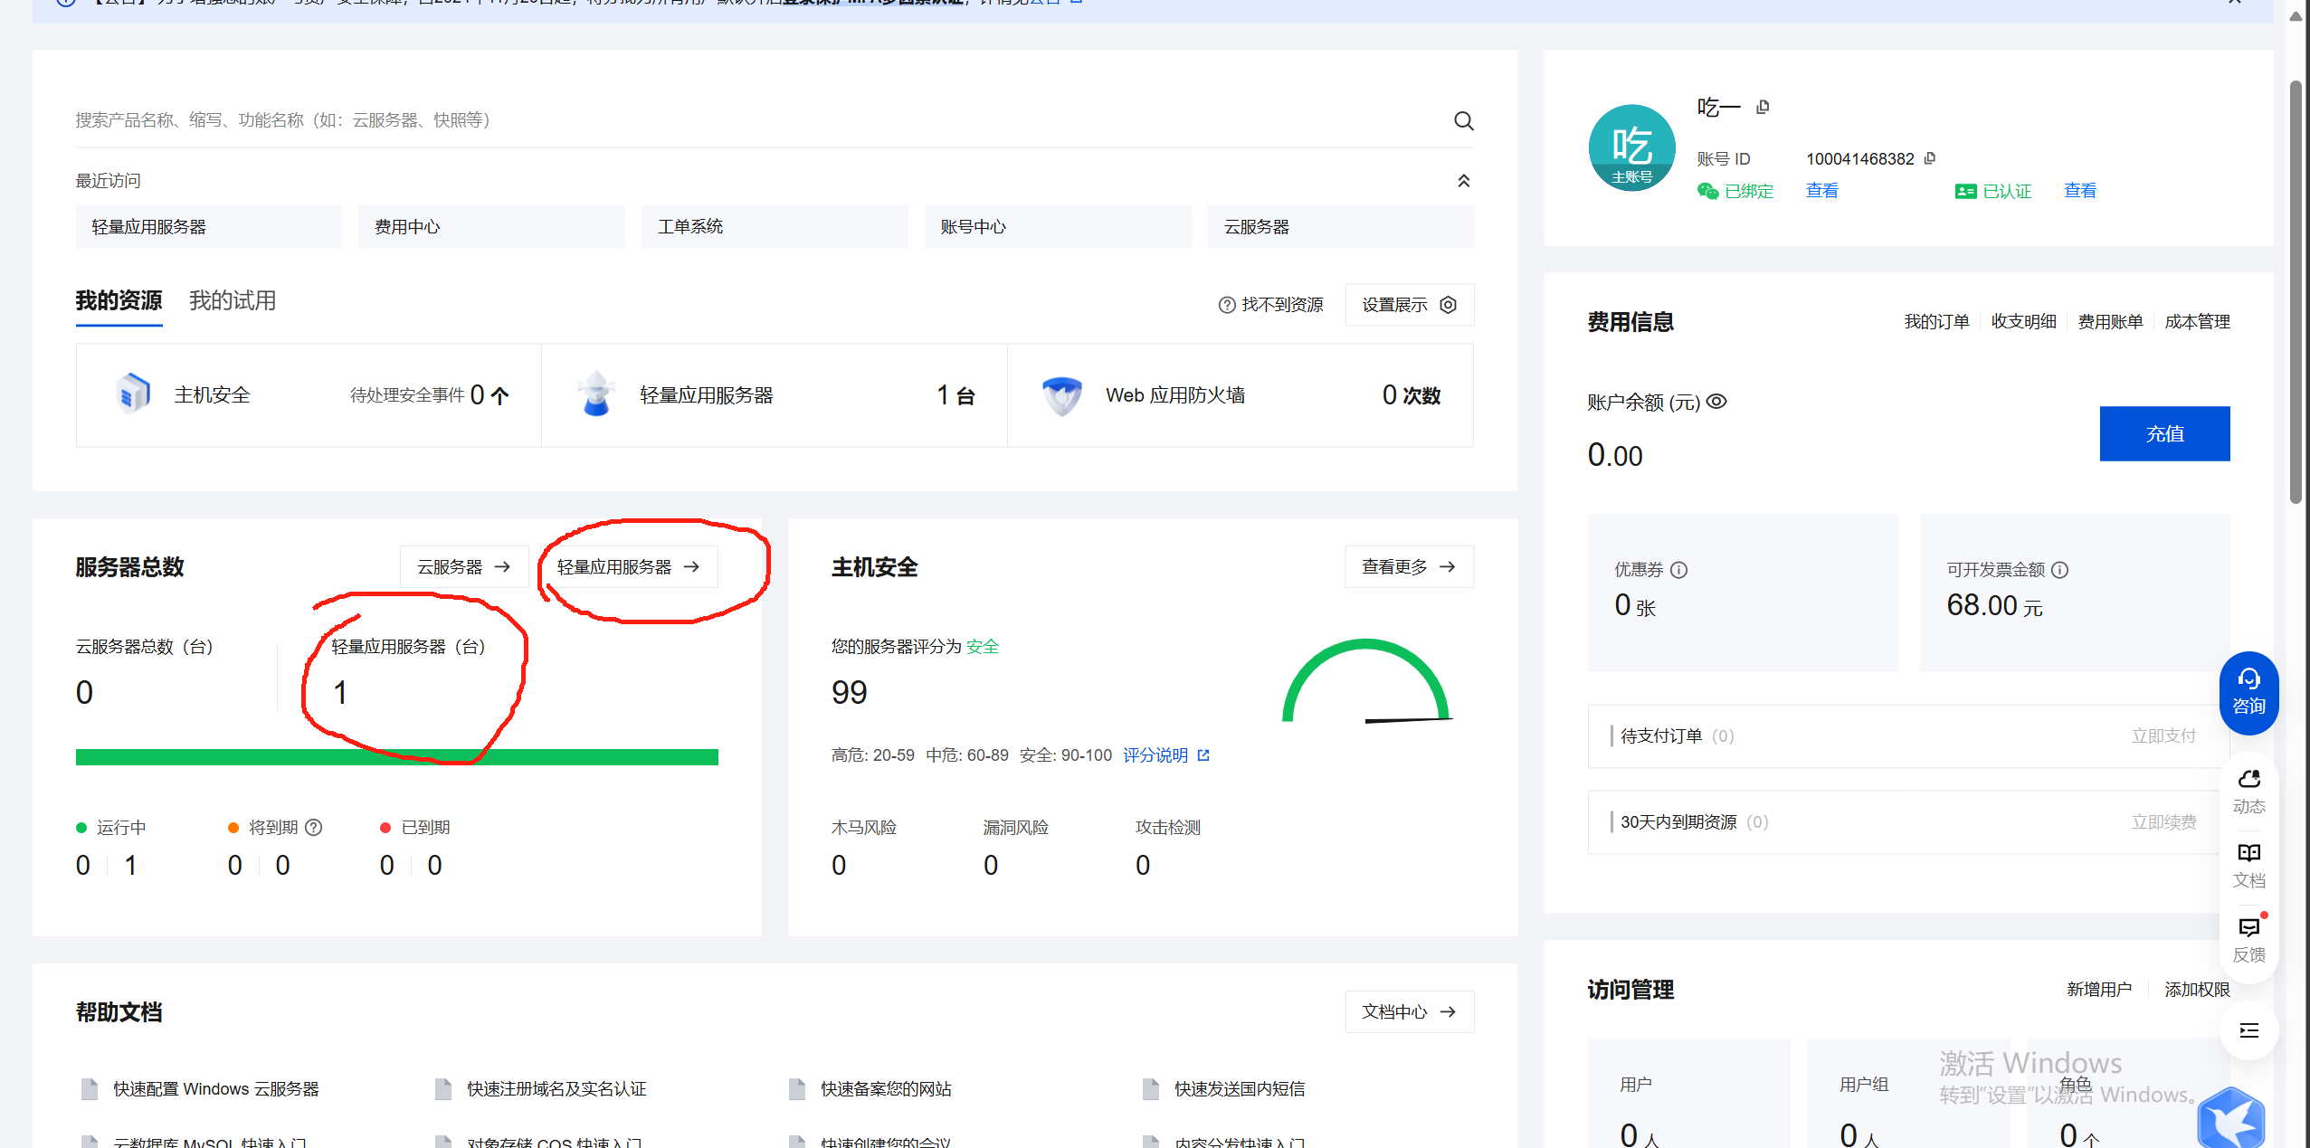This screenshot has width=2310, height=1148.
Task: Click the green server status bar
Action: pos(396,757)
